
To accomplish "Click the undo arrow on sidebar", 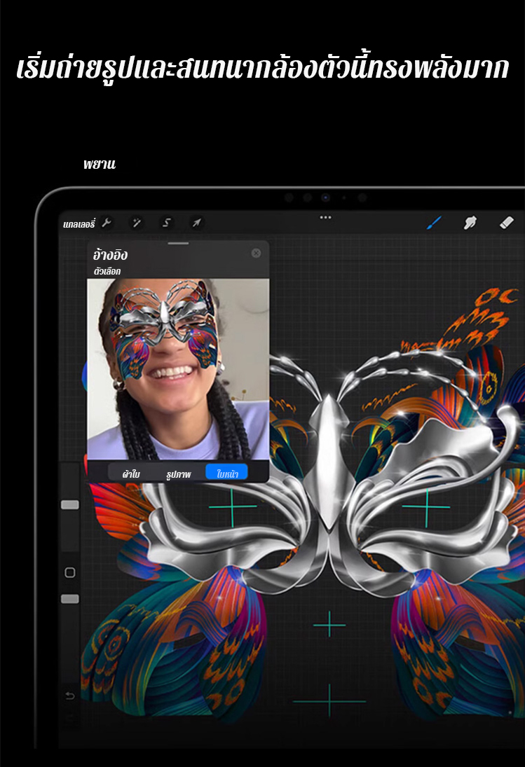I will coord(70,695).
